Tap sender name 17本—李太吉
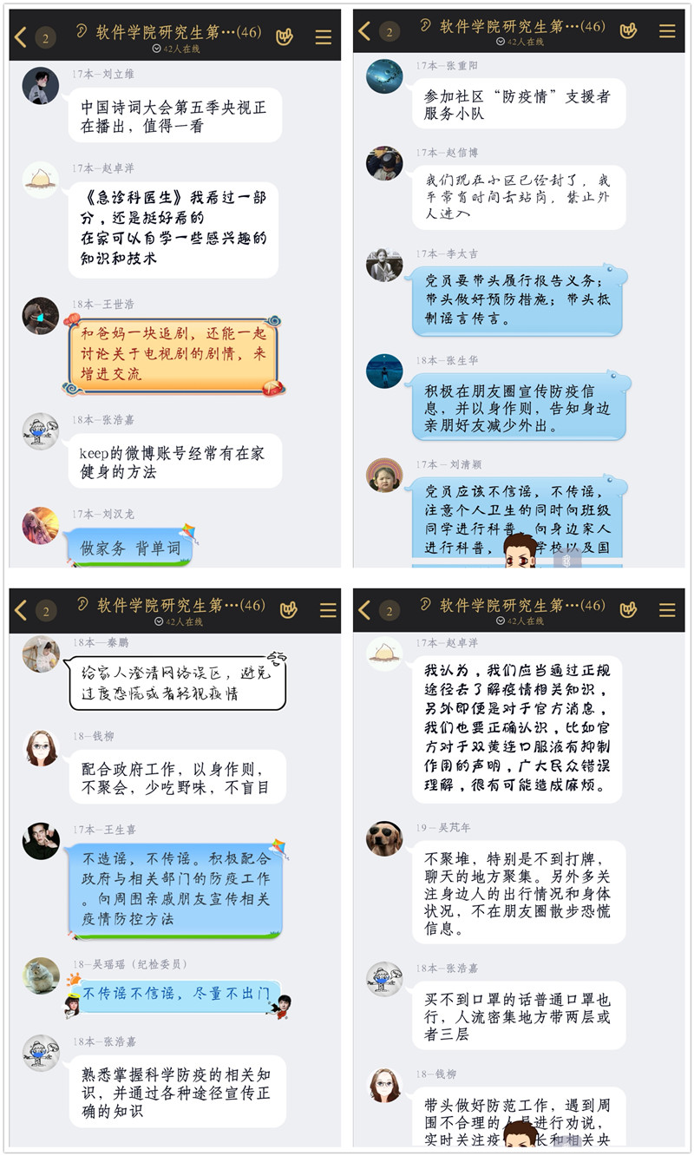Viewport: 694px width, 1156px height. (x=447, y=253)
